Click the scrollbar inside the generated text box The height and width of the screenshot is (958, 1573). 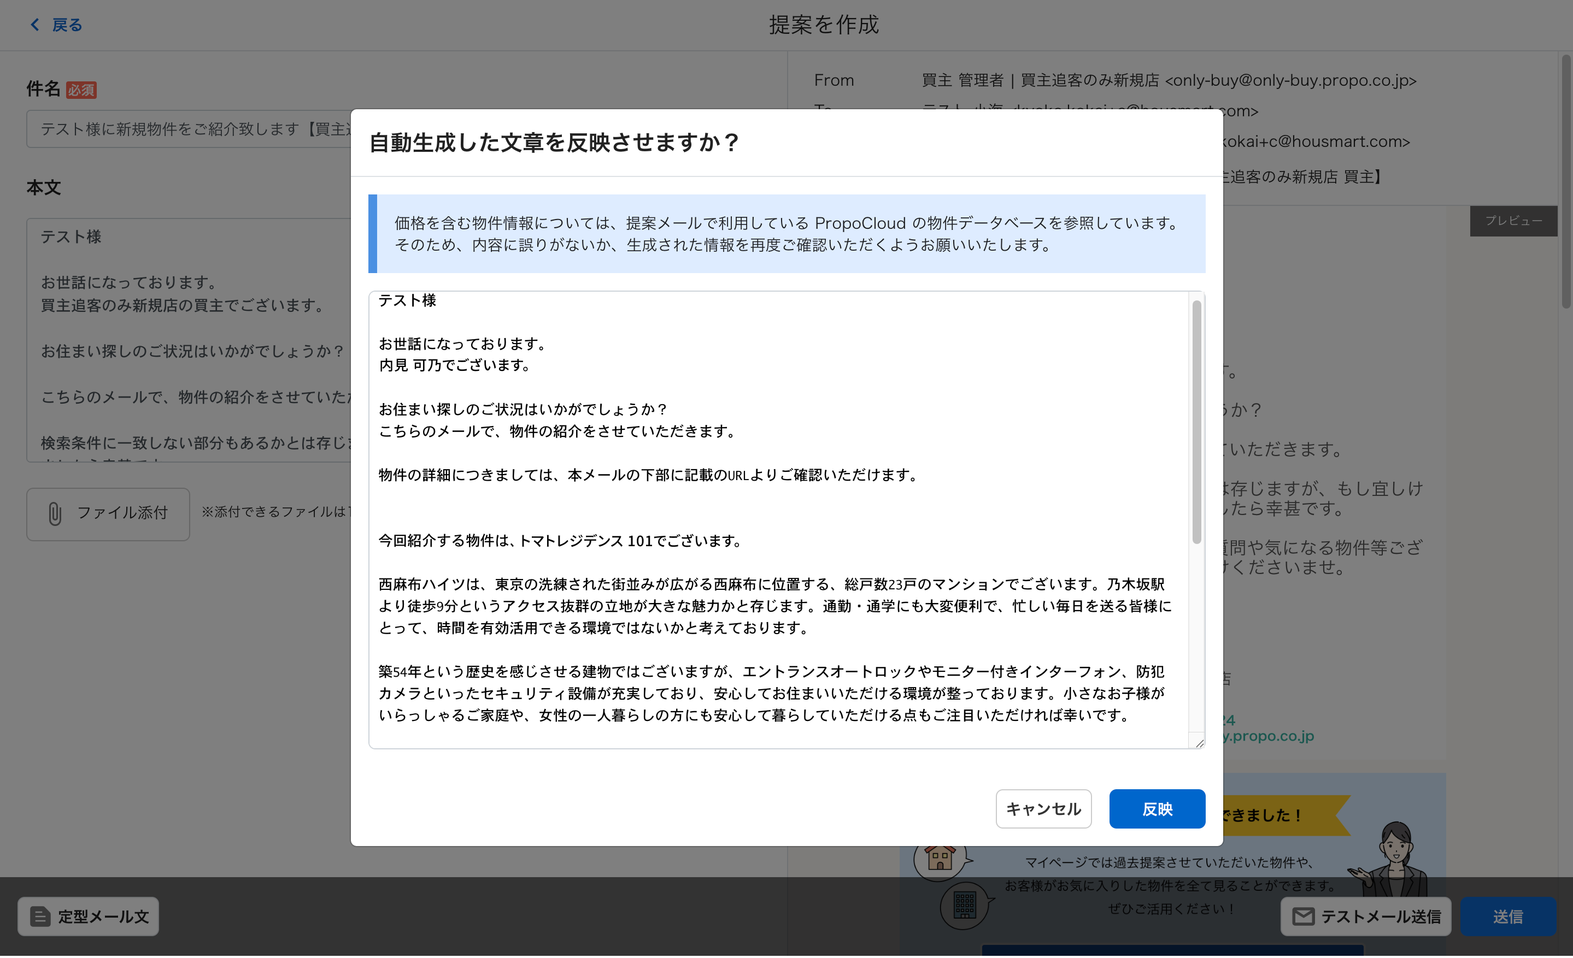(1196, 421)
